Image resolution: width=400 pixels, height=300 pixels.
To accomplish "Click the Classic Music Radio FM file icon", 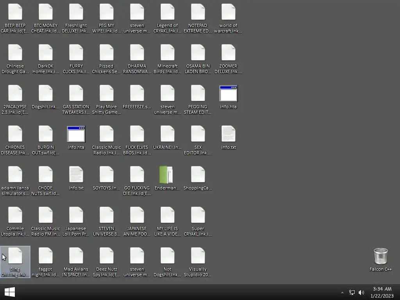I will coord(46,215).
